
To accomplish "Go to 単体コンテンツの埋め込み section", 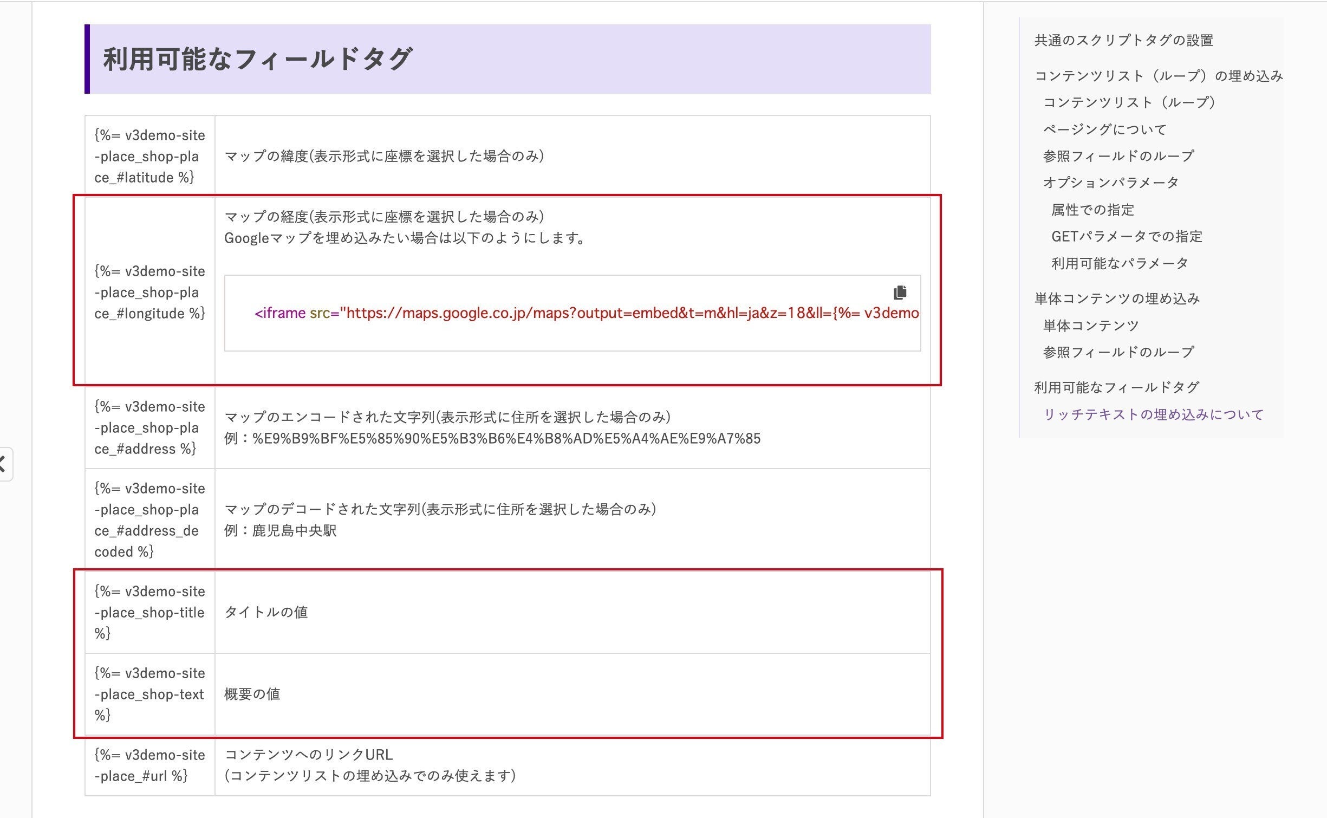I will coord(1117,298).
